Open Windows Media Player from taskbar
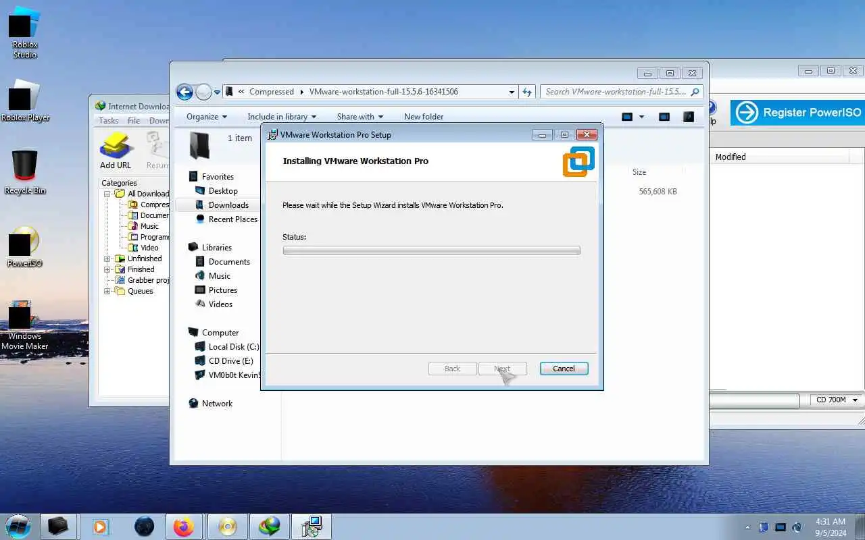This screenshot has width=865, height=540. (100, 526)
